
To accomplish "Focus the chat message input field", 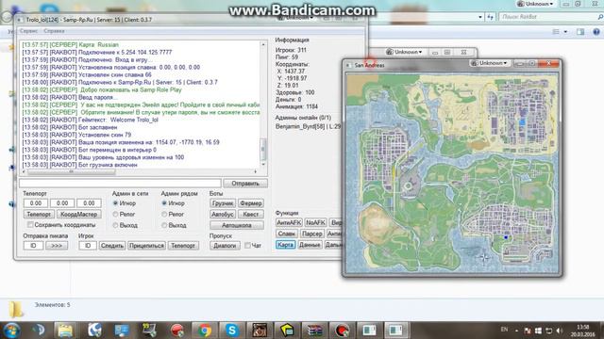I will pos(121,184).
